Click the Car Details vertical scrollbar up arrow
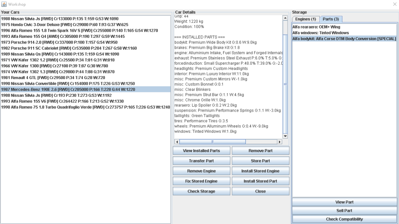Viewport: 399px width, 224px height. pyautogui.click(x=285, y=18)
